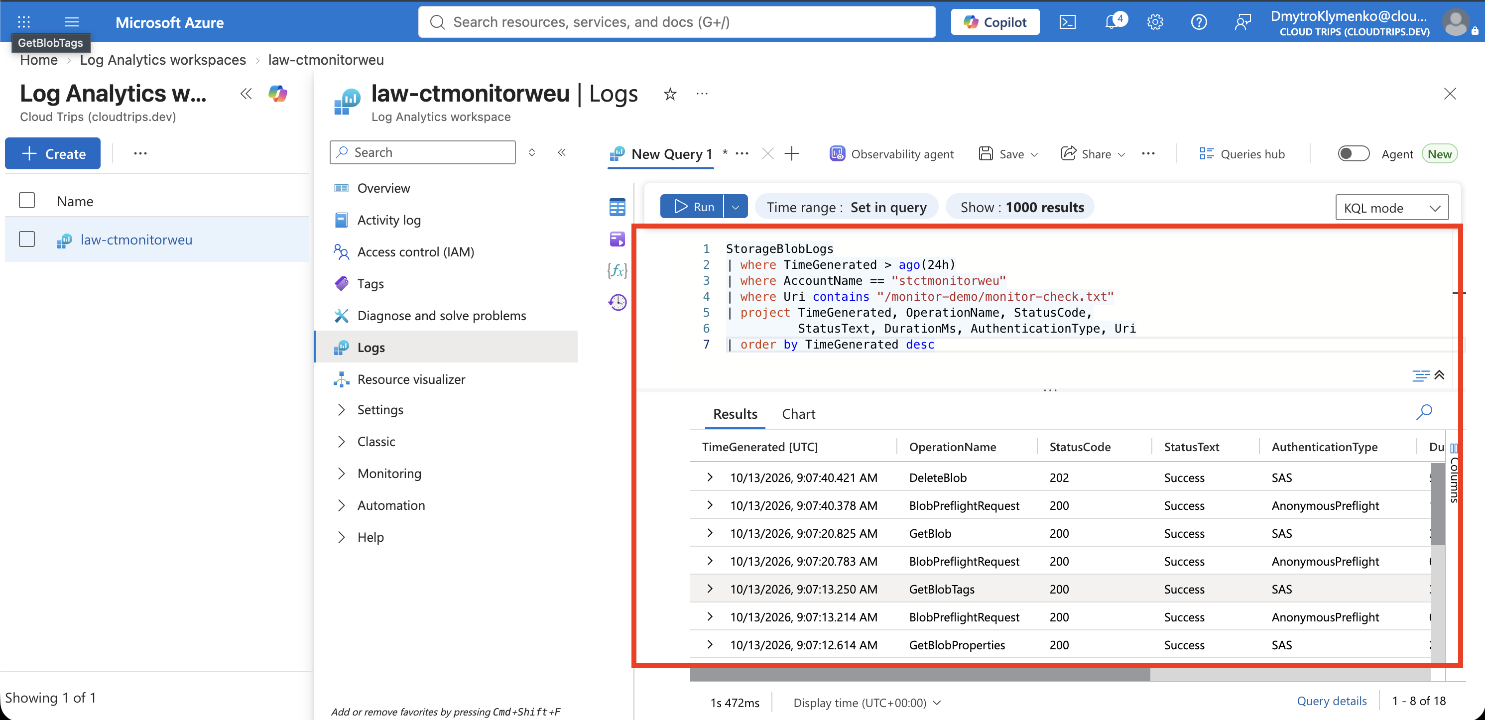The height and width of the screenshot is (720, 1485).
Task: Open the more options ellipsis beside star
Action: (x=702, y=94)
